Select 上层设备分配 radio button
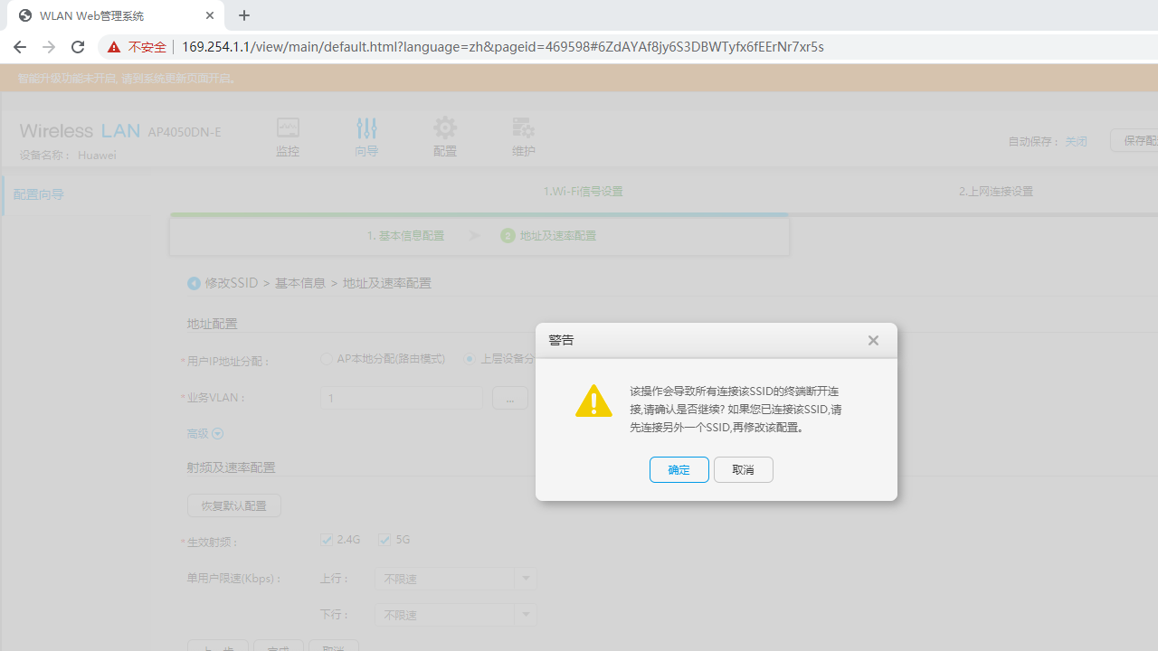Screen dimensions: 1158x651 click(470, 359)
